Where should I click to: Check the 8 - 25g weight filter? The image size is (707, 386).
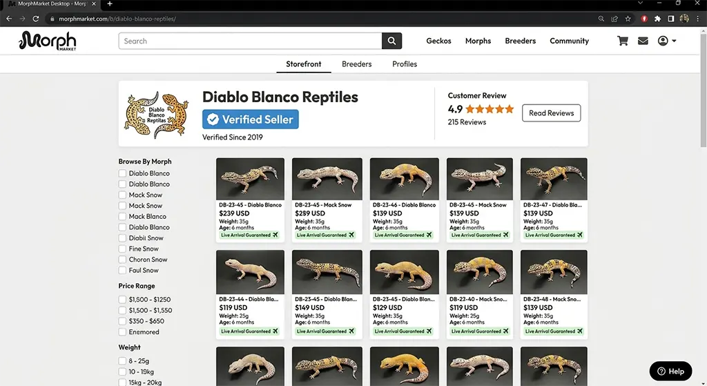[x=122, y=360]
